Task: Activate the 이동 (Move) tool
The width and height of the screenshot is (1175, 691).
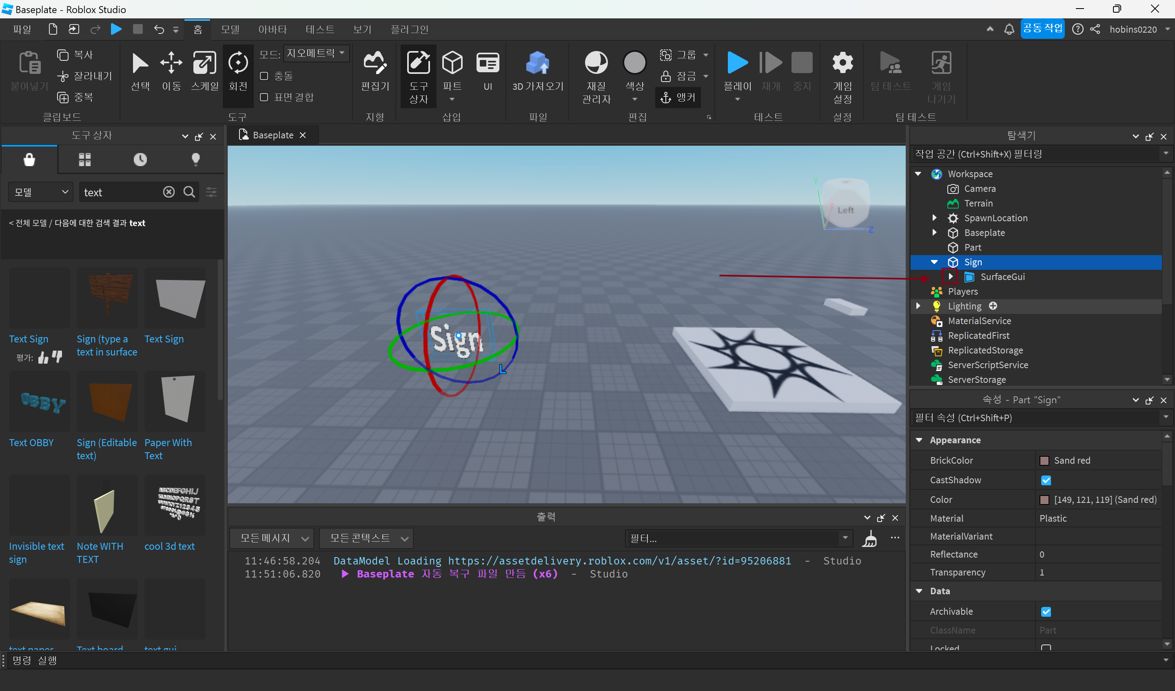Action: 171,71
